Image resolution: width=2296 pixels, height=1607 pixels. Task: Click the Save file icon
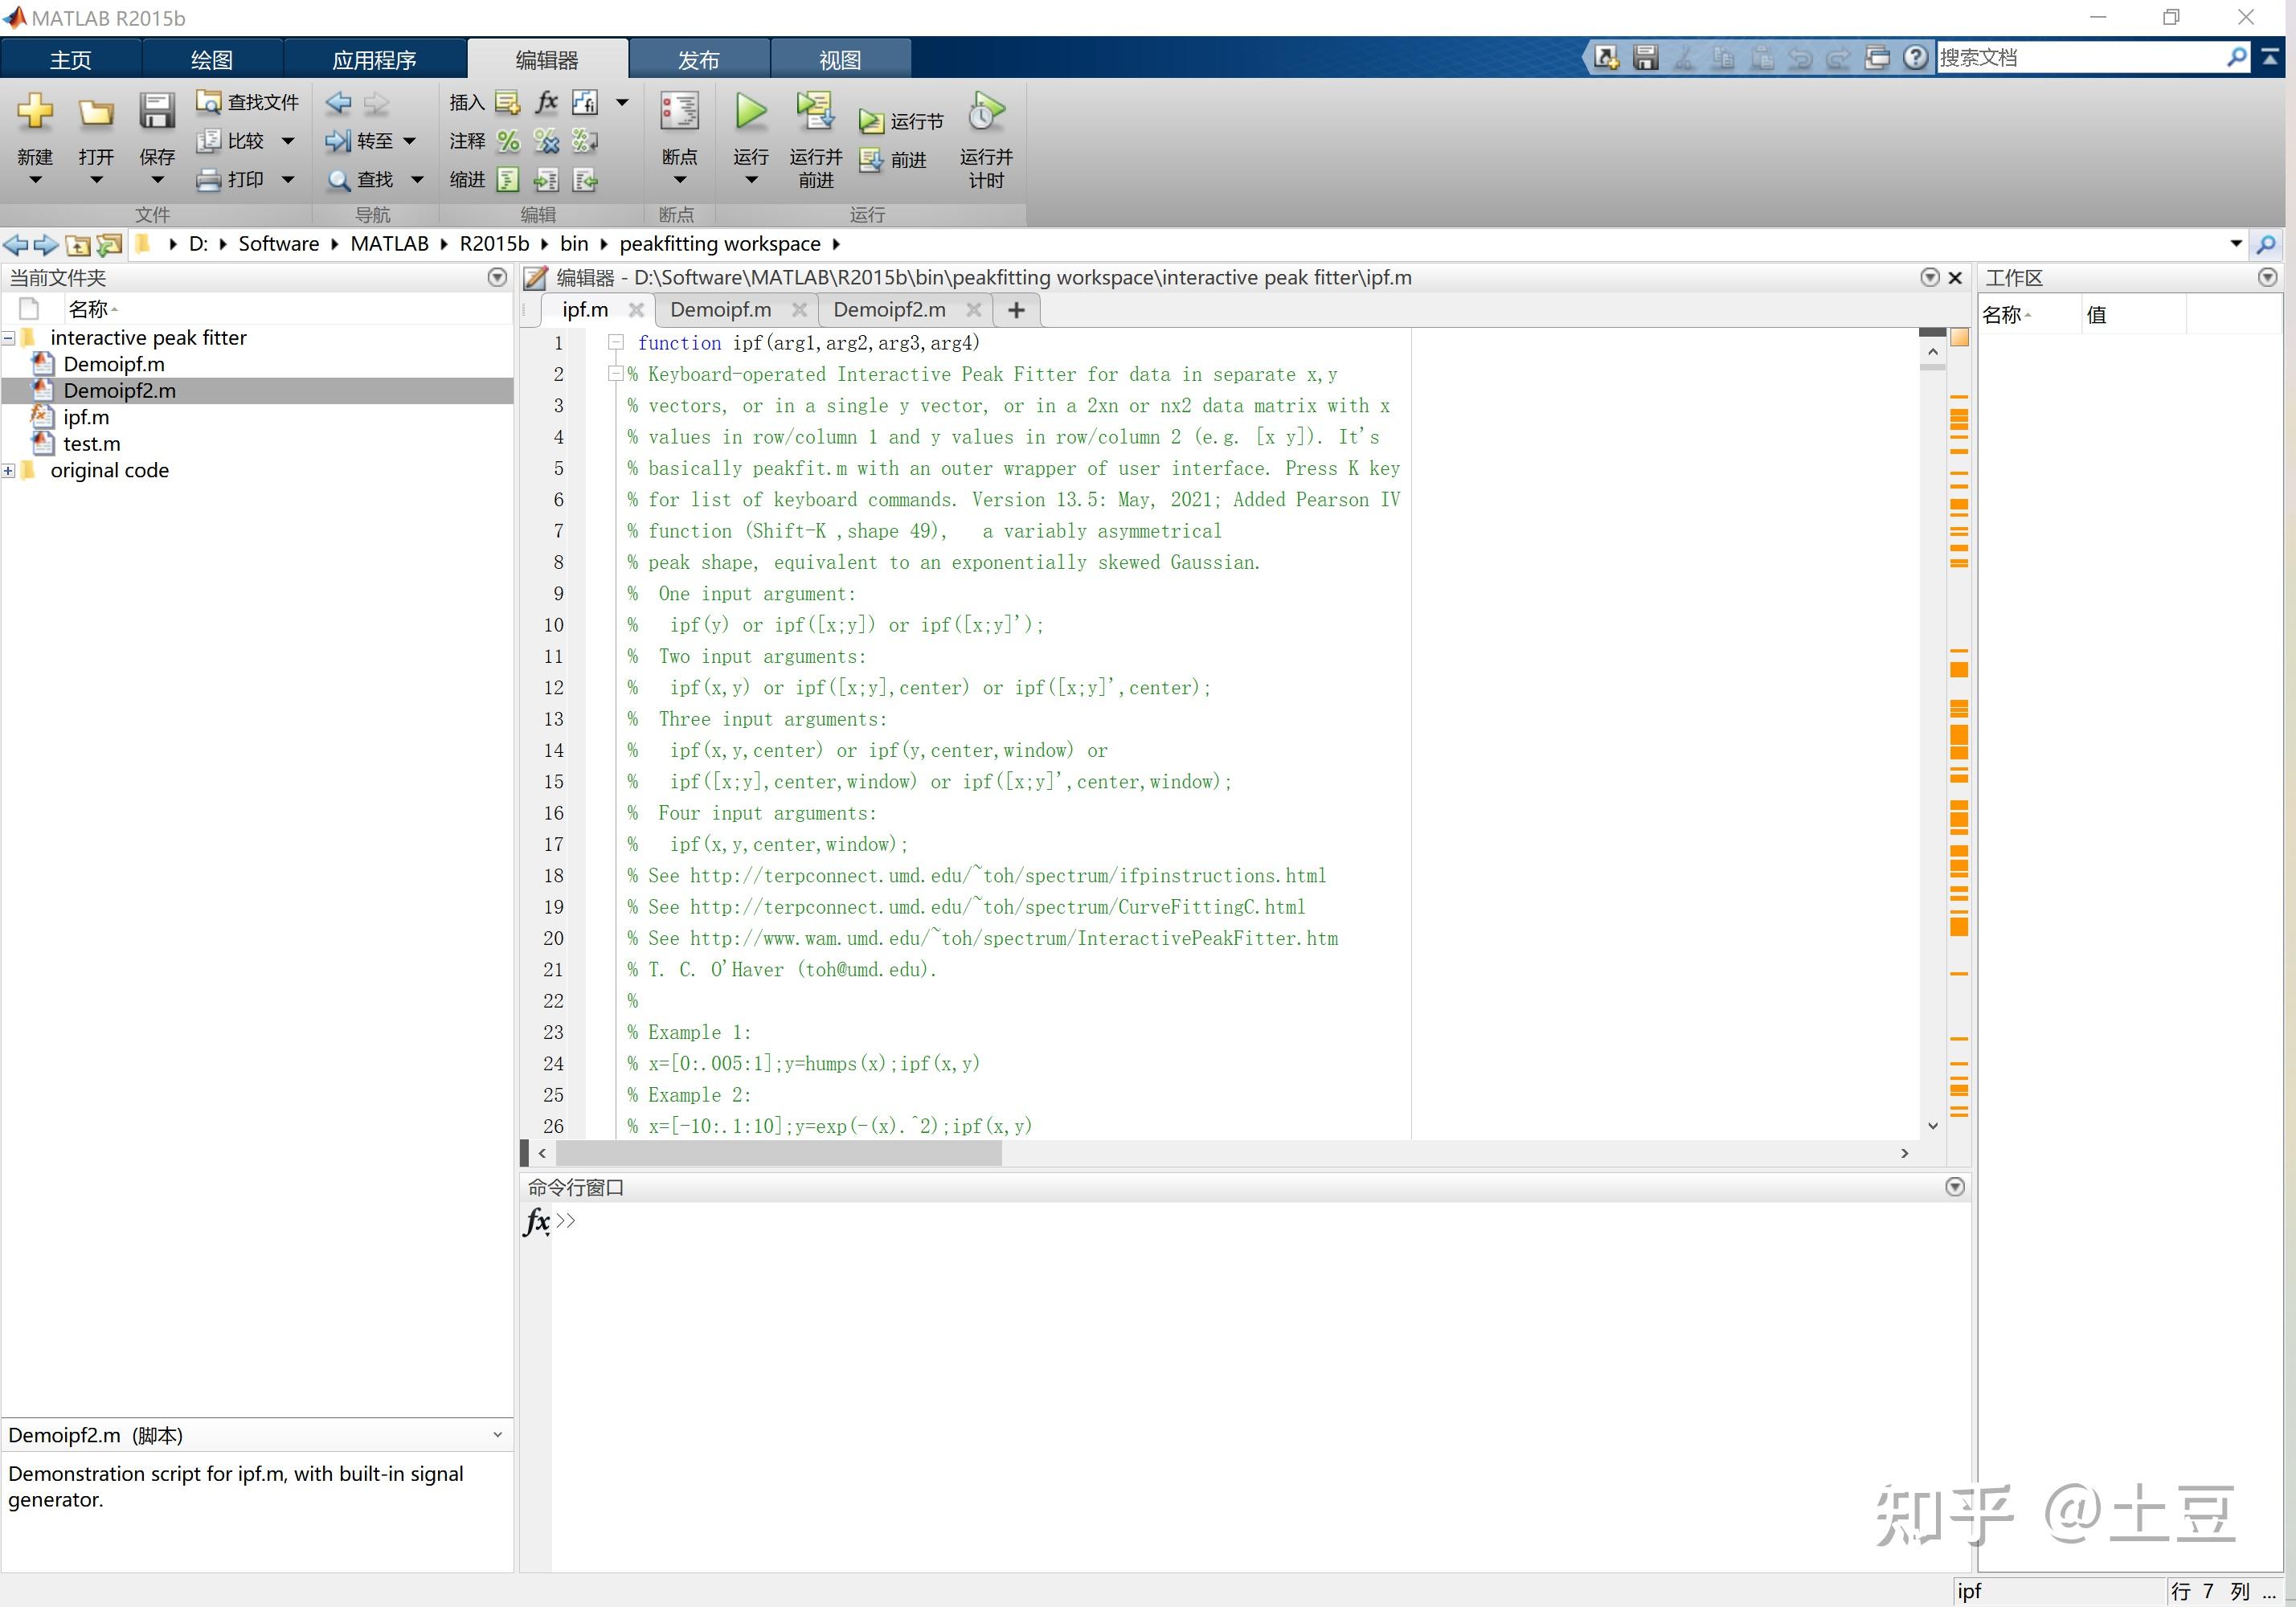point(156,112)
